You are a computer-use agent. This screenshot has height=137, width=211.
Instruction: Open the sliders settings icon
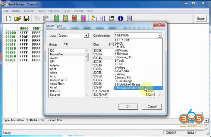coord(102,18)
